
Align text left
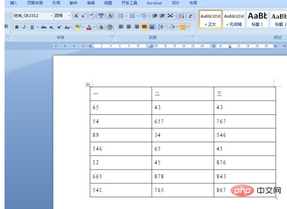coord(121,27)
